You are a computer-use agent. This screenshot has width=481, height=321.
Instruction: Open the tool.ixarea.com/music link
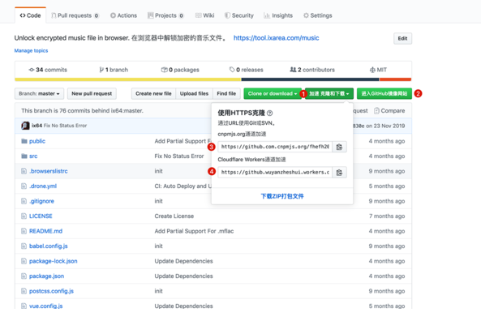coord(276,38)
